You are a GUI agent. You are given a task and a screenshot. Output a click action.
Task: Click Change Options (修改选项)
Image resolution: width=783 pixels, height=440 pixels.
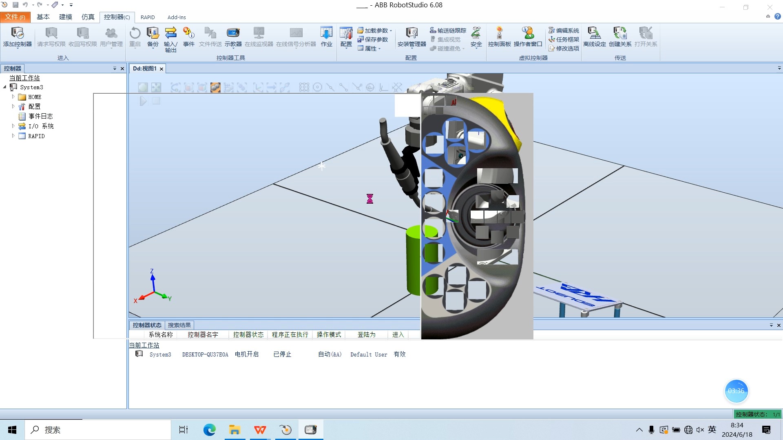[x=564, y=48]
